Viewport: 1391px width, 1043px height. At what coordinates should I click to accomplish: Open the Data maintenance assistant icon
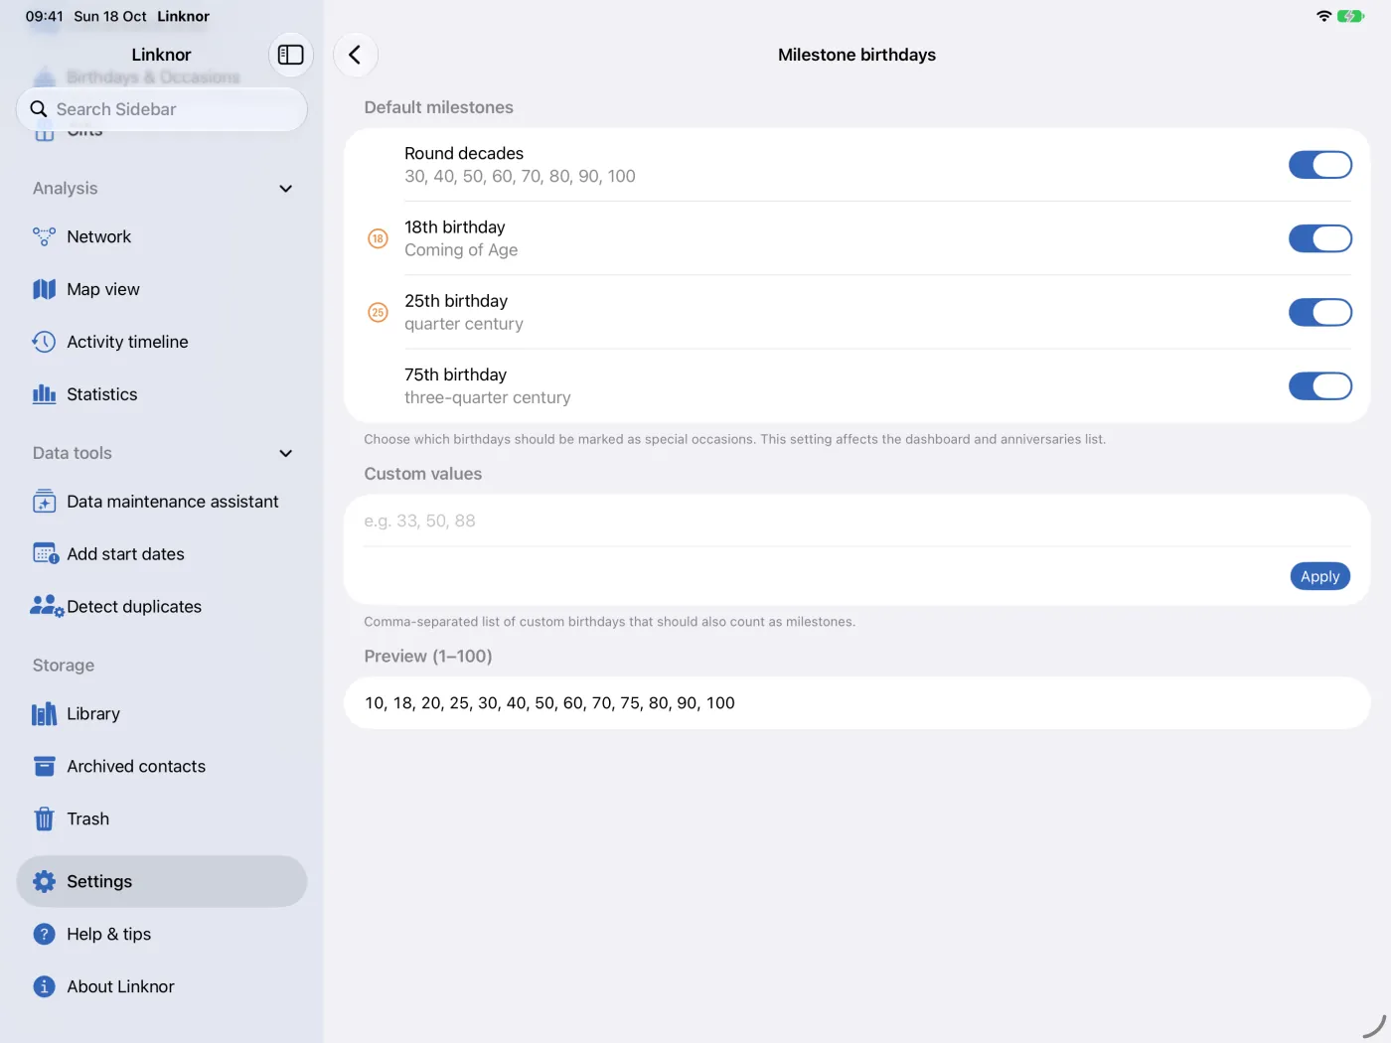pyautogui.click(x=44, y=502)
